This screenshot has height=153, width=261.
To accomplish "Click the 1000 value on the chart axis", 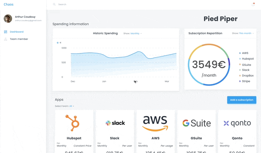I will tap(64, 48).
